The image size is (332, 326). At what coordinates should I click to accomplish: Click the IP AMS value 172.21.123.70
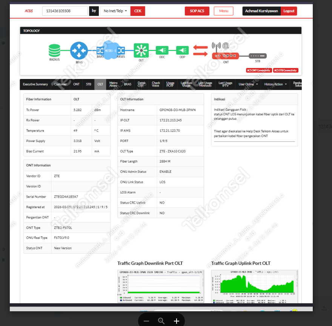coord(170,131)
